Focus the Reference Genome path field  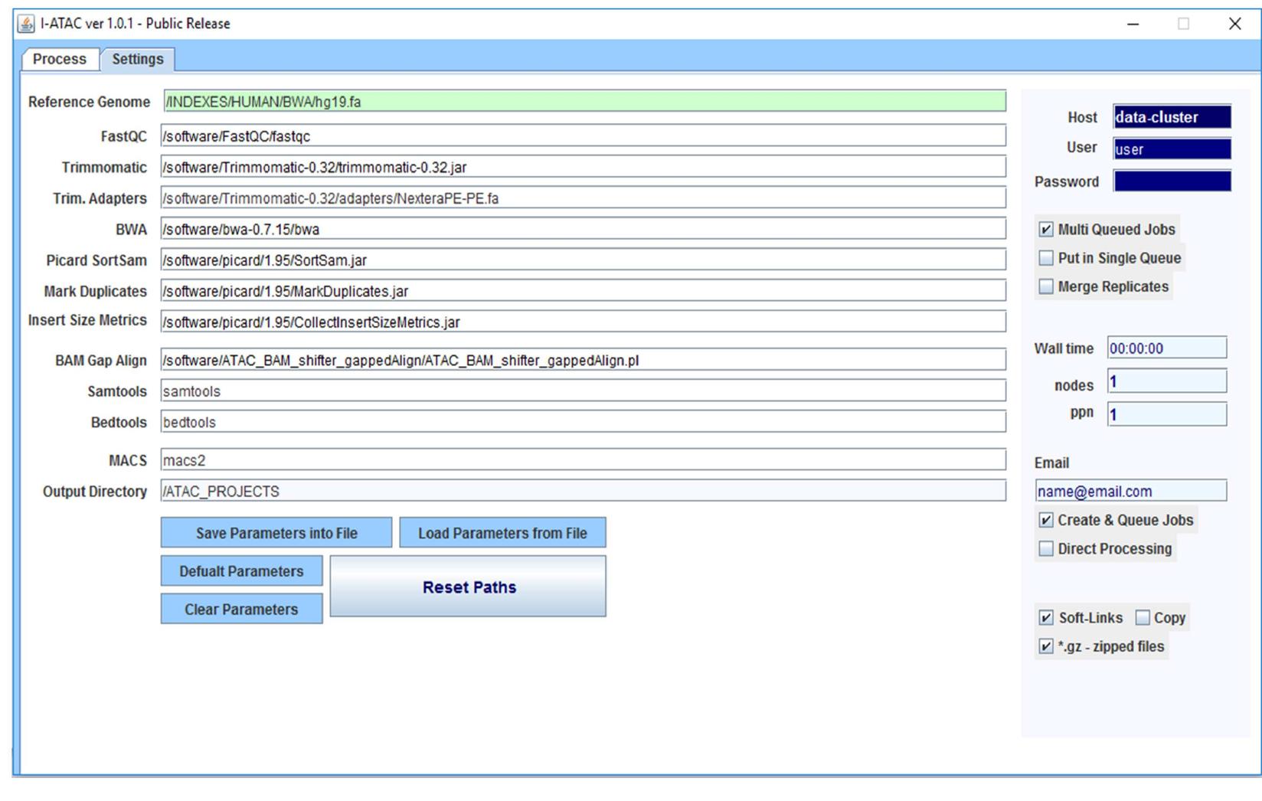(584, 101)
